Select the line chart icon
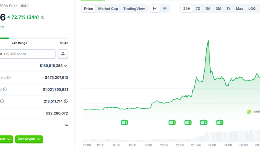The width and height of the screenshot is (260, 149). (155, 9)
